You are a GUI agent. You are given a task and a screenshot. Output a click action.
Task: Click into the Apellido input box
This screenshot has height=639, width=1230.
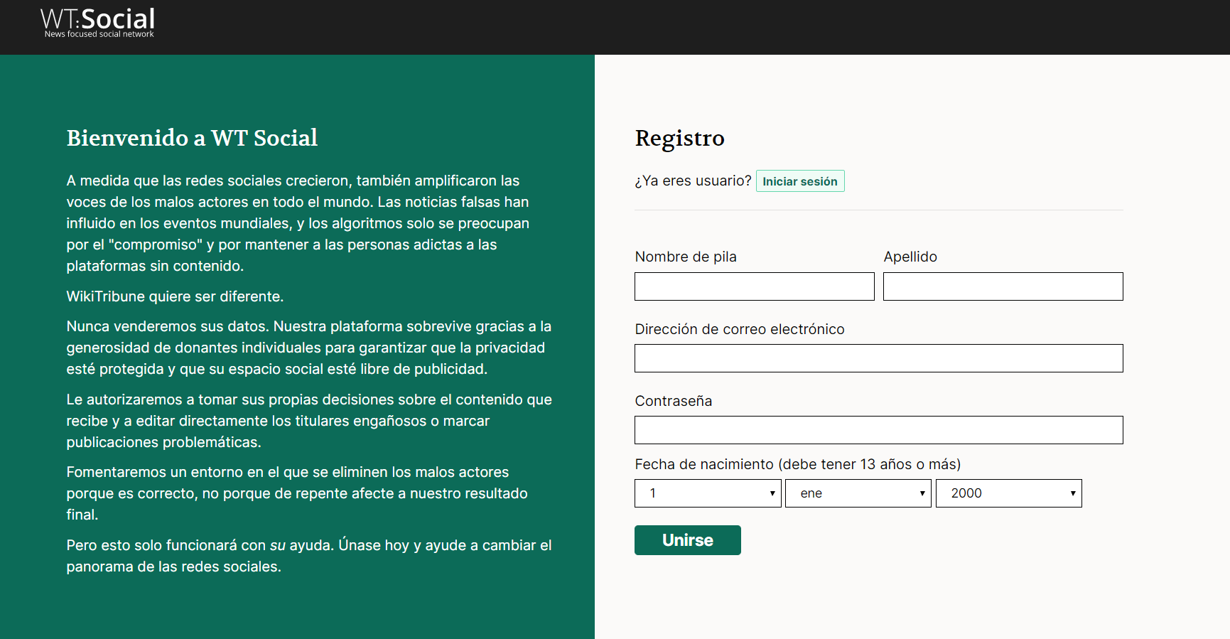point(1002,286)
